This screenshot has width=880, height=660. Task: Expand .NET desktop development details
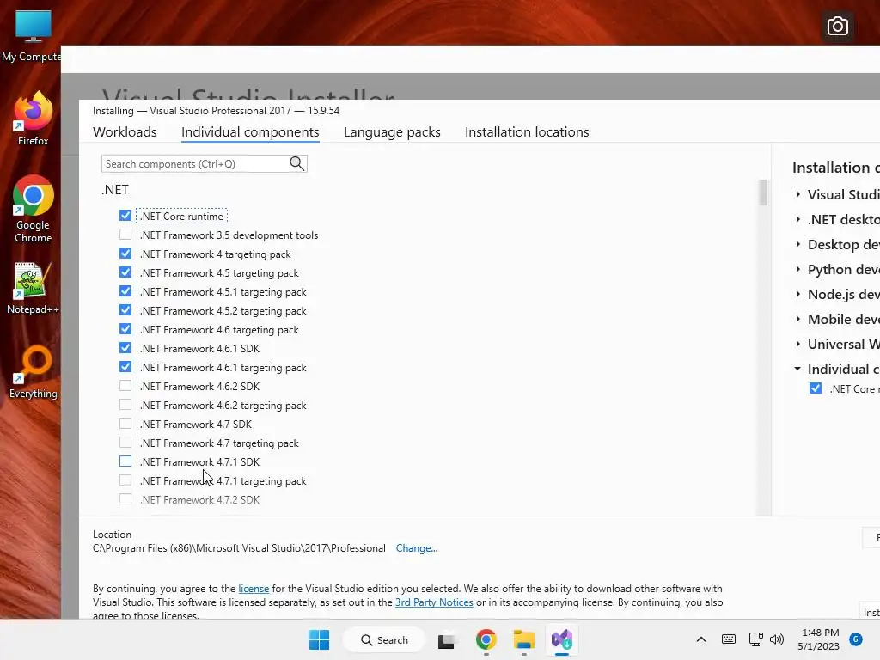[798, 219]
